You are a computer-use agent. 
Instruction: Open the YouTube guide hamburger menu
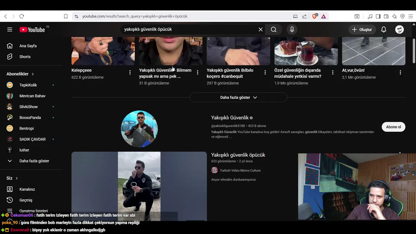click(x=10, y=30)
